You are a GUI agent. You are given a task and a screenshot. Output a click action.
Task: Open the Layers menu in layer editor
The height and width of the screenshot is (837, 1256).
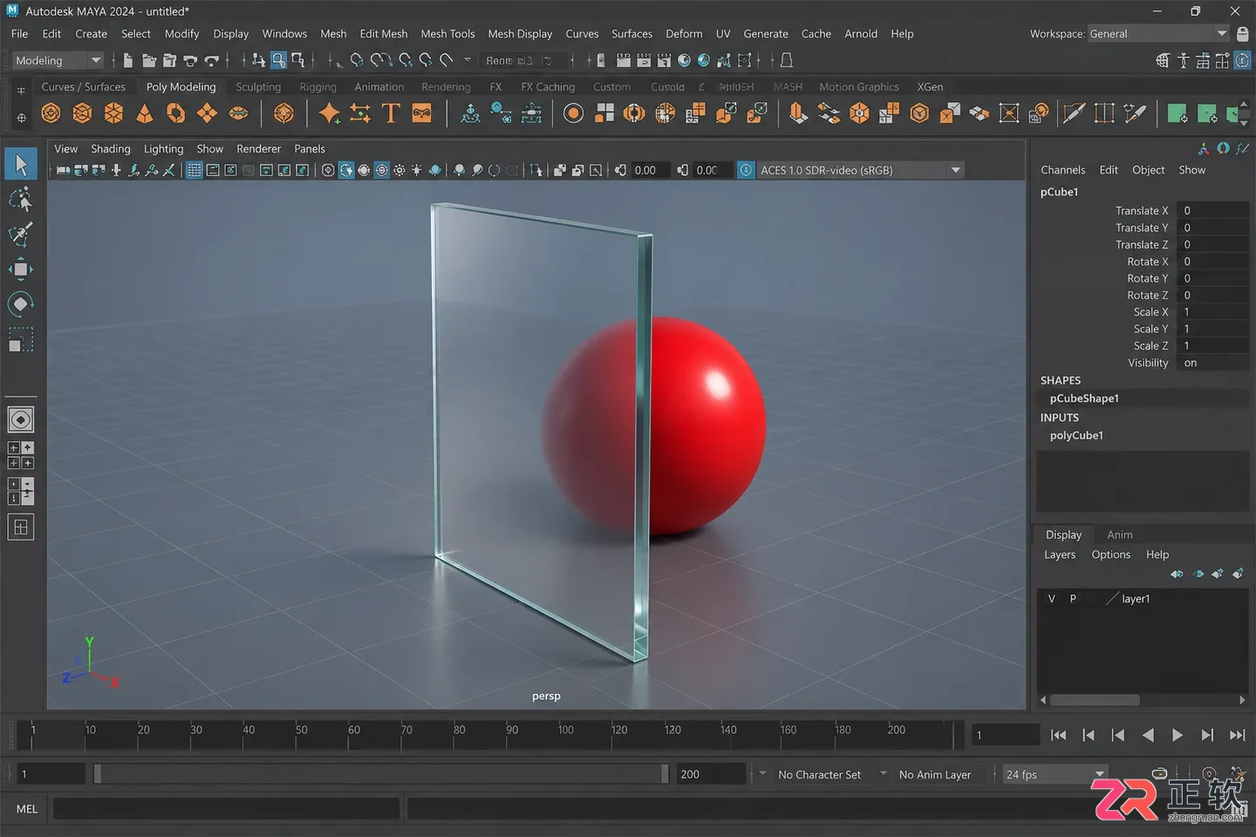[1060, 555]
